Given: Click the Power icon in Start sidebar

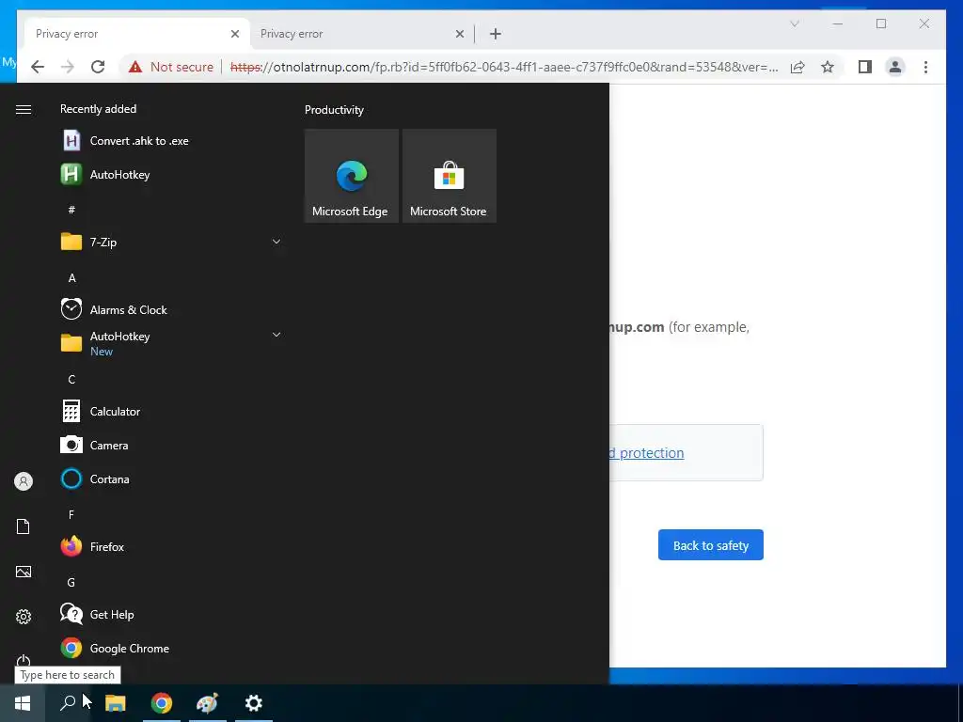Looking at the screenshot, I should click(x=24, y=661).
